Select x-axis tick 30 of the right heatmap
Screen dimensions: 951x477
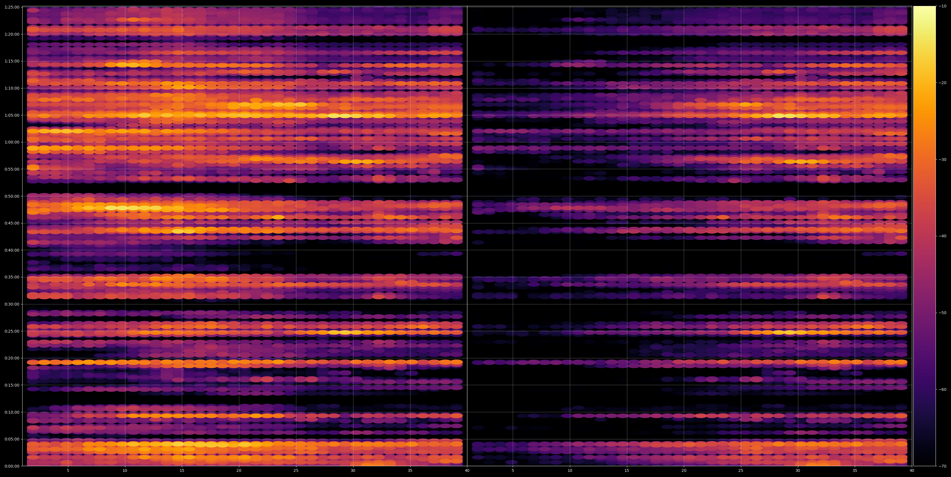(x=798, y=471)
